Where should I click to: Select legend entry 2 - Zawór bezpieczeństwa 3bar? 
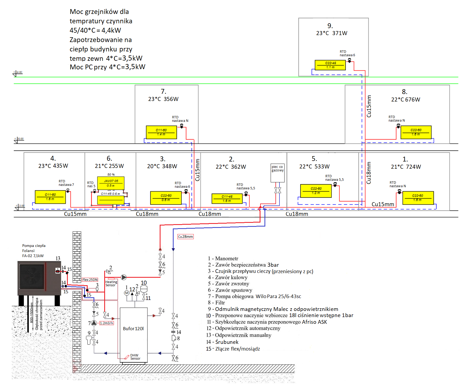click(x=243, y=265)
